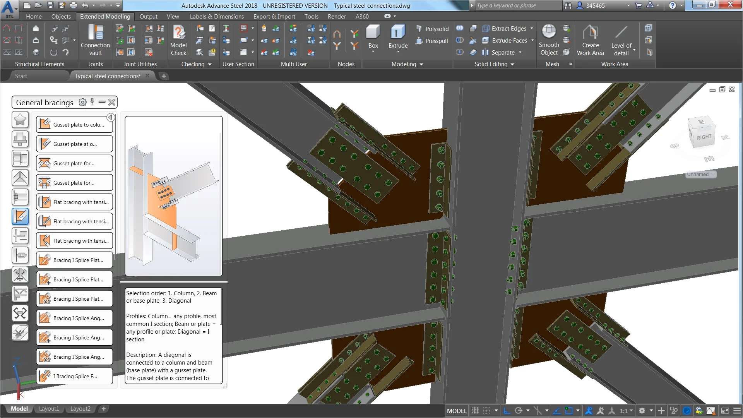Switch to Layout1 tab

[x=49, y=409]
